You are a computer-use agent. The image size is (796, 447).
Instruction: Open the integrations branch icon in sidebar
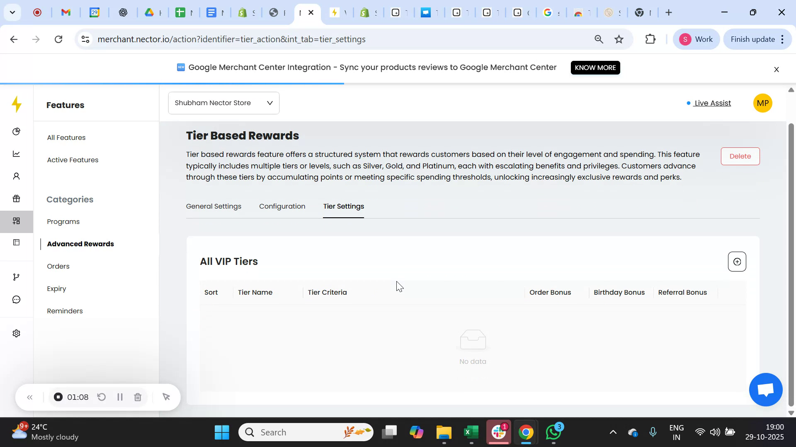pos(16,277)
